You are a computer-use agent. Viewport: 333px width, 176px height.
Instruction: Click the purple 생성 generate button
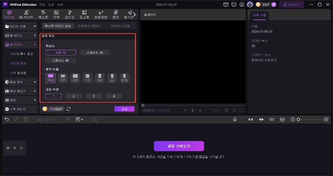point(124,109)
